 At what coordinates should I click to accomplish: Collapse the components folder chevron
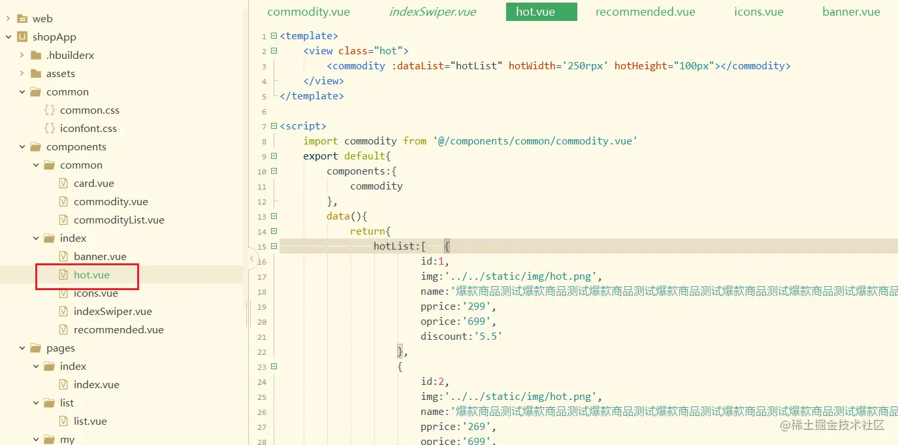coord(22,147)
